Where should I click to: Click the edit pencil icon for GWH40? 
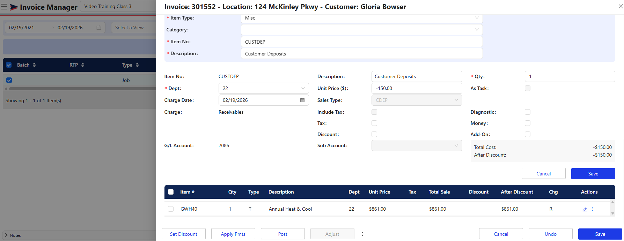click(x=585, y=209)
